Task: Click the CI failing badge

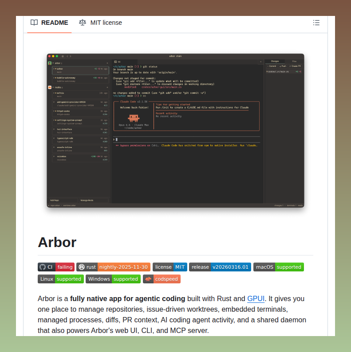Action: (x=56, y=267)
